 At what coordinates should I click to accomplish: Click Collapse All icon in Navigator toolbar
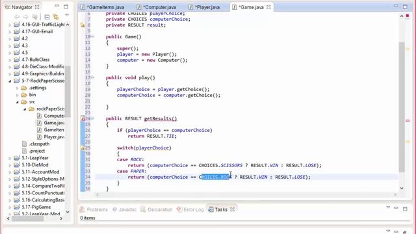[47, 17]
